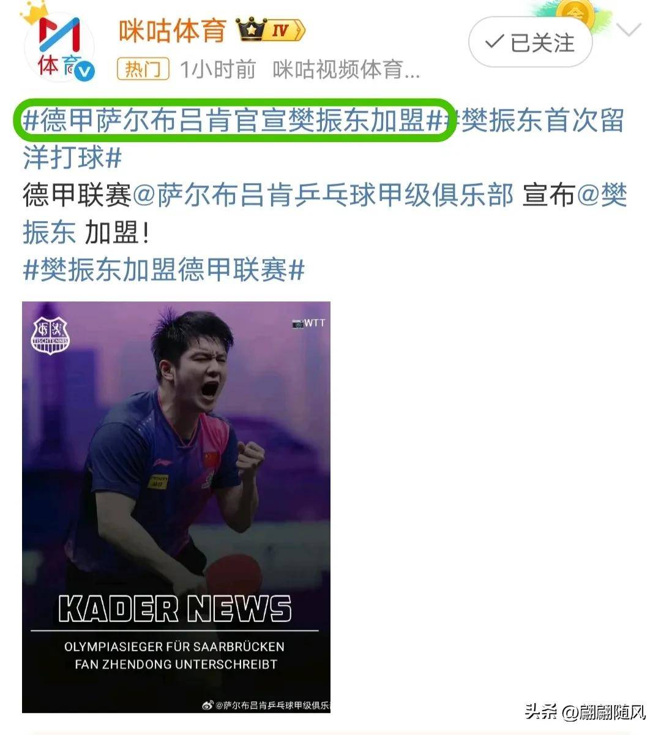The height and width of the screenshot is (735, 661).
Task: Tap the 头条 @翩翩随风 watermark
Action: (x=586, y=712)
